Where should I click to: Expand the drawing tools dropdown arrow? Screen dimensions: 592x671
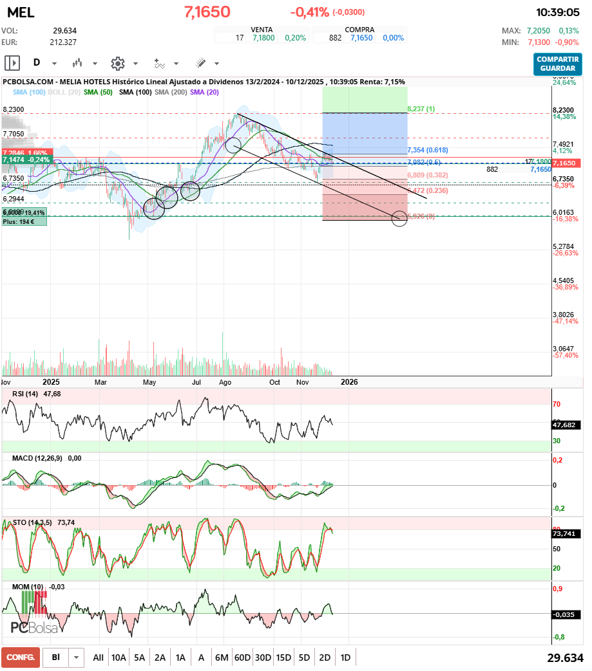[x=216, y=64]
